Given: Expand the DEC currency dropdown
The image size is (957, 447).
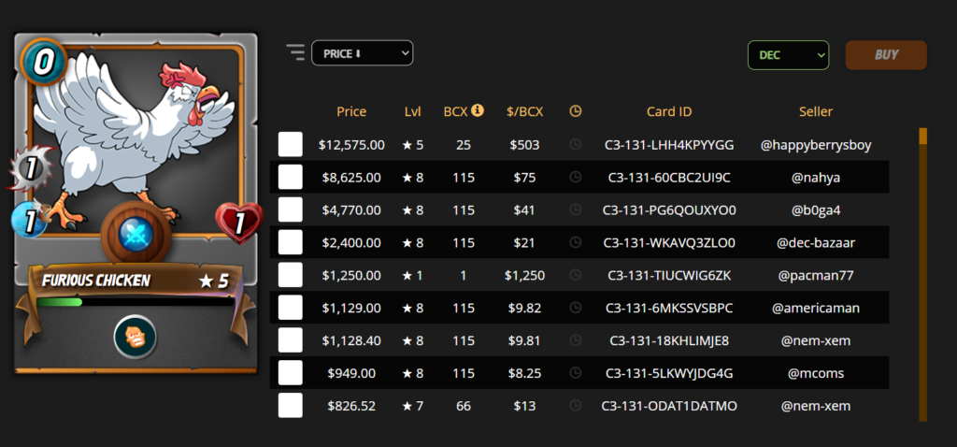Looking at the screenshot, I should pos(788,55).
